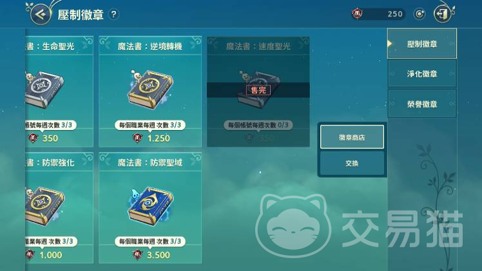The height and width of the screenshot is (271, 482).
Task: Open the question mark help icon
Action: pos(114,14)
